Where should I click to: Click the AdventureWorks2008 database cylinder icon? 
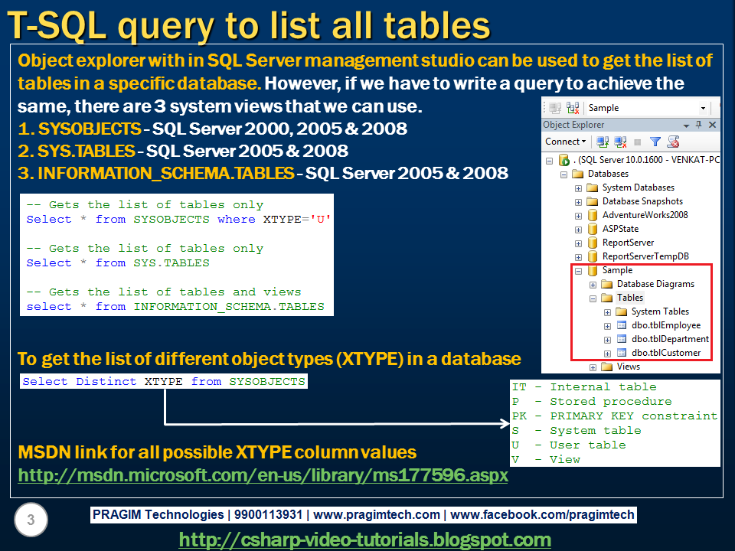[x=592, y=215]
